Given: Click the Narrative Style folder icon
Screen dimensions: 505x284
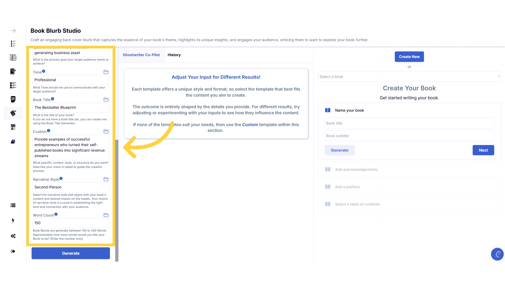Looking at the screenshot, I should click(106, 179).
